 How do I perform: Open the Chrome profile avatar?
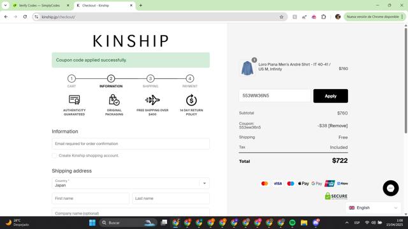click(x=338, y=17)
